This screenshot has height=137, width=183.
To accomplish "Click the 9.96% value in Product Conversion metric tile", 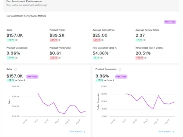I will [x=13, y=53].
